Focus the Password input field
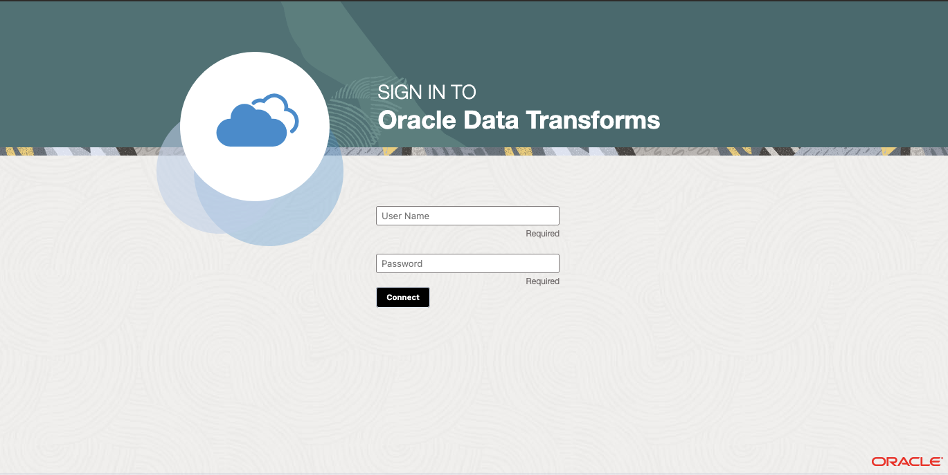Image resolution: width=948 pixels, height=475 pixels. 467,263
